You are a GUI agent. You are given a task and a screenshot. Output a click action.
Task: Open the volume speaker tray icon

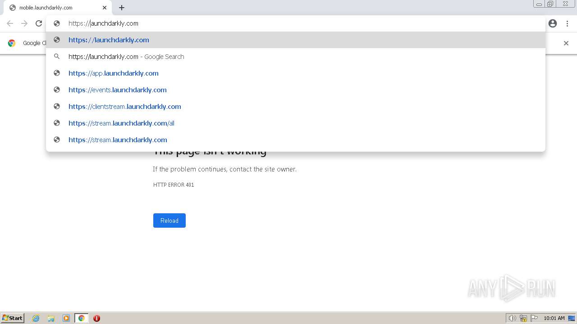(x=512, y=318)
